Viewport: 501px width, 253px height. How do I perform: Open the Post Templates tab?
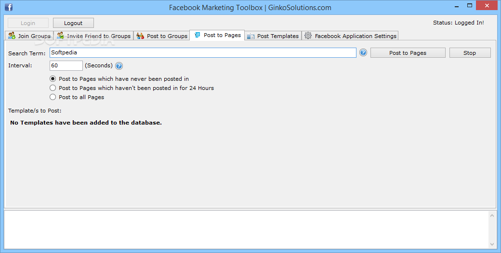click(x=273, y=36)
